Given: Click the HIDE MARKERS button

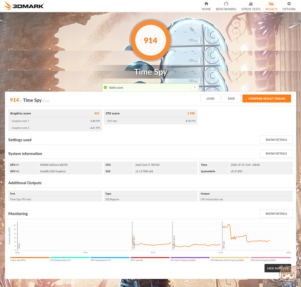Looking at the screenshot, I should coord(278,268).
